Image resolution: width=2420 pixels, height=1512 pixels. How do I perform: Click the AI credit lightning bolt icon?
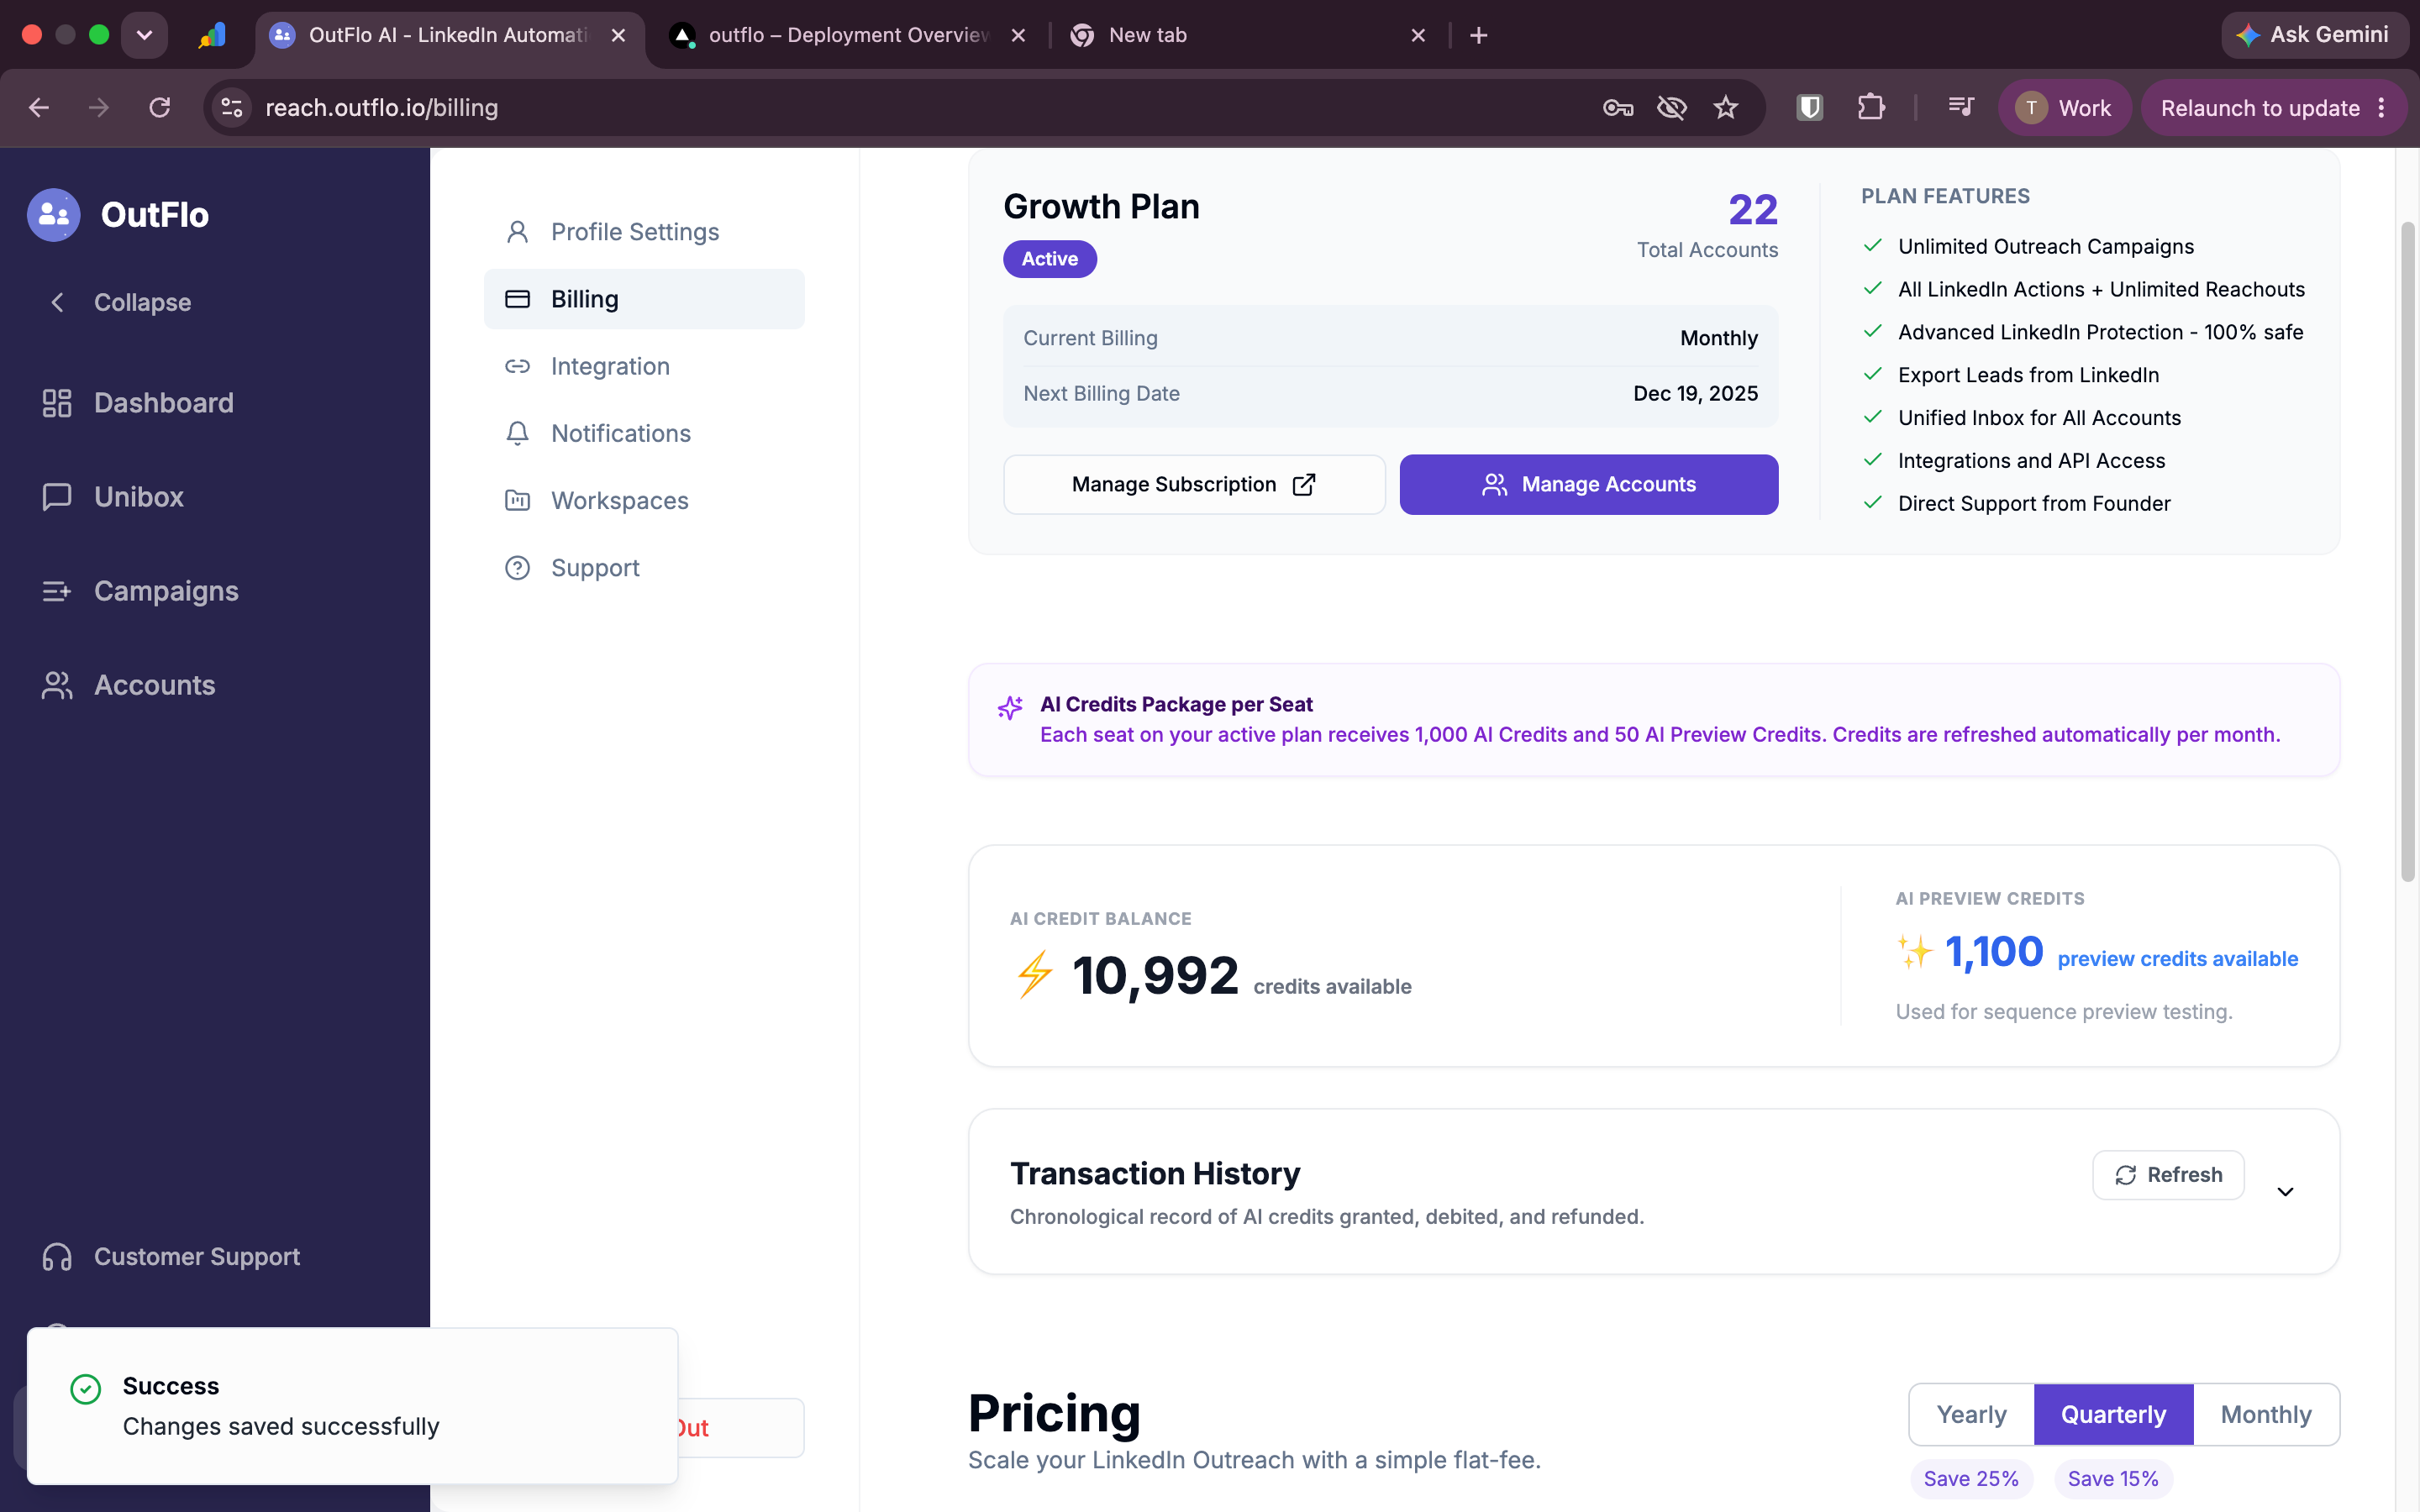coord(1035,974)
